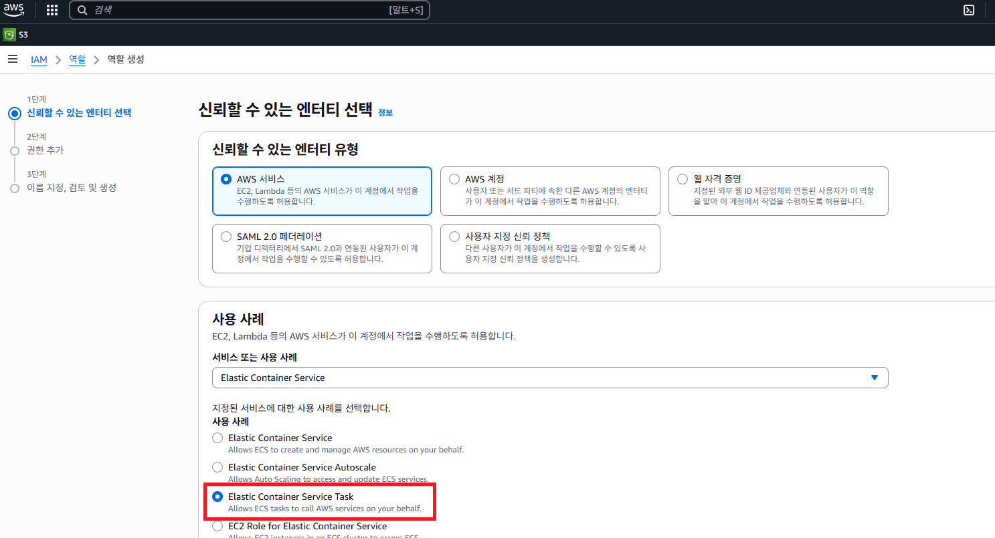Screen dimensions: 995x538
Task: Open CloudShell terminal icon in top bar
Action: (x=968, y=10)
